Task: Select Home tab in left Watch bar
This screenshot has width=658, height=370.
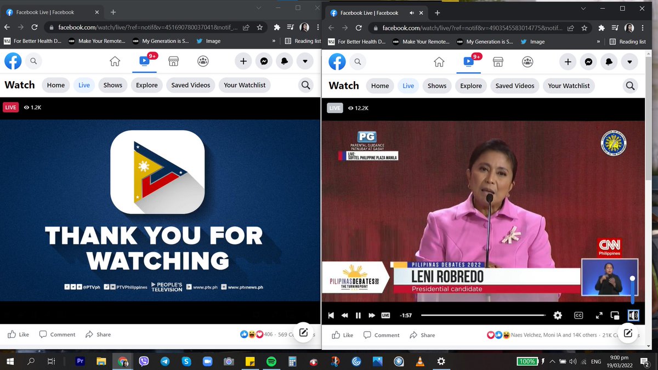Action: (x=56, y=85)
